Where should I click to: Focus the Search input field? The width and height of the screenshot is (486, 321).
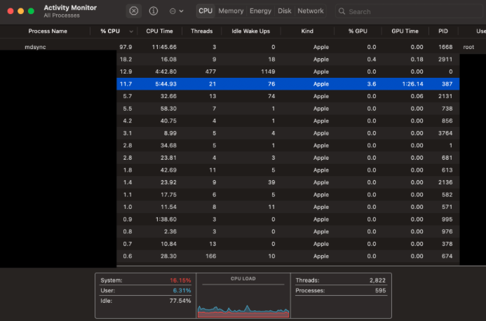point(409,11)
